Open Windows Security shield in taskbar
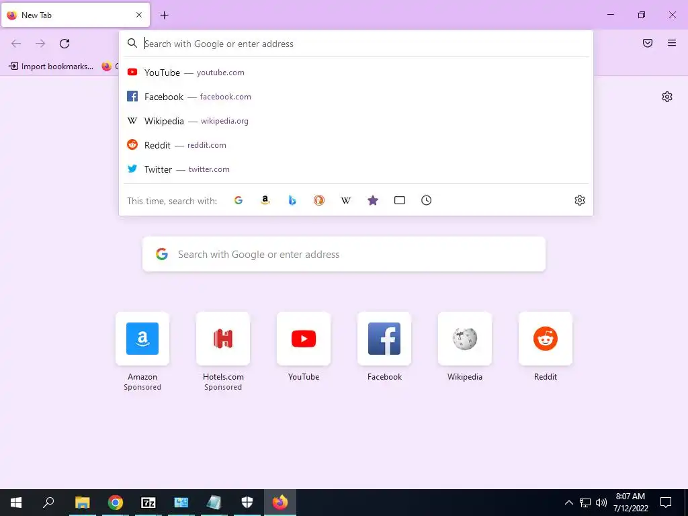 coord(247,503)
